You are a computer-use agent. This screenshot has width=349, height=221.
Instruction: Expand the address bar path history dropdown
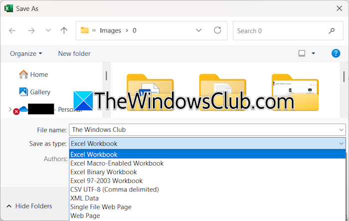coord(198,30)
